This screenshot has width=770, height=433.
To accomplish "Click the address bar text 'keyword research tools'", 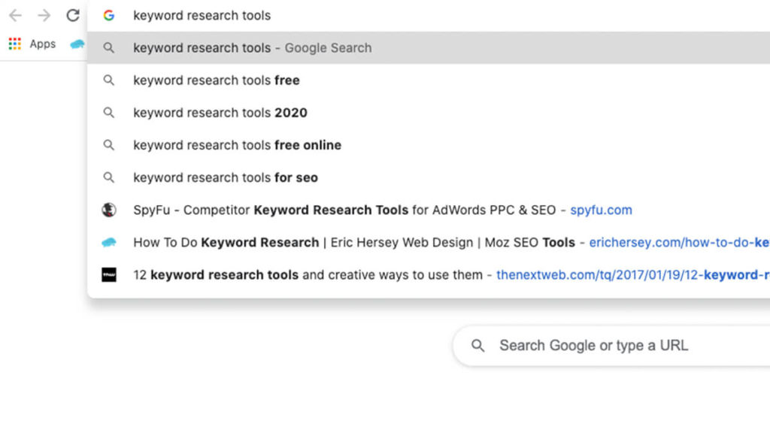I will [x=202, y=15].
